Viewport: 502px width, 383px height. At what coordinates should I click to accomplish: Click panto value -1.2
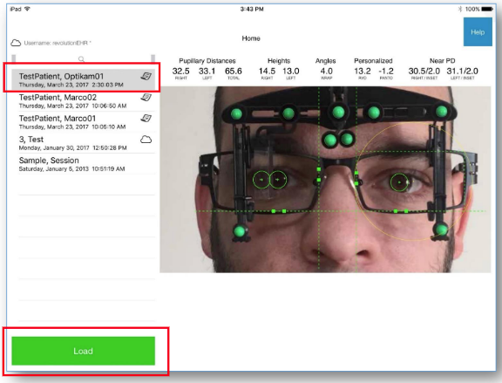coord(386,72)
